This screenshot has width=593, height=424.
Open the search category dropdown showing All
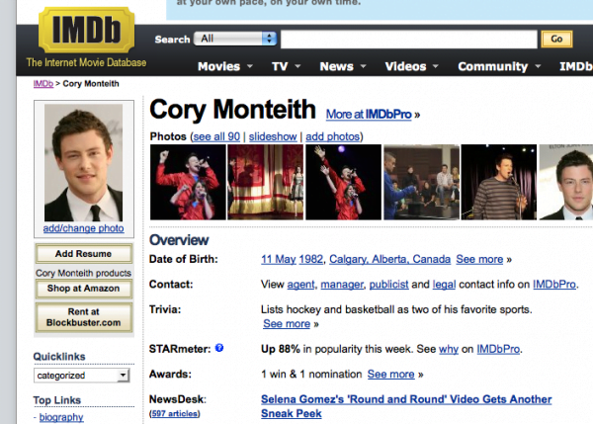235,39
